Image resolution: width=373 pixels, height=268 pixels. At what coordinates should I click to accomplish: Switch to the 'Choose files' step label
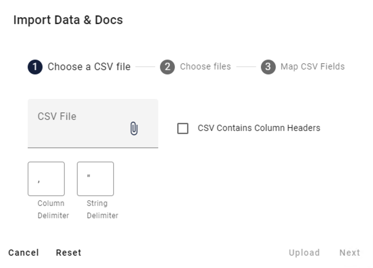[x=206, y=67]
